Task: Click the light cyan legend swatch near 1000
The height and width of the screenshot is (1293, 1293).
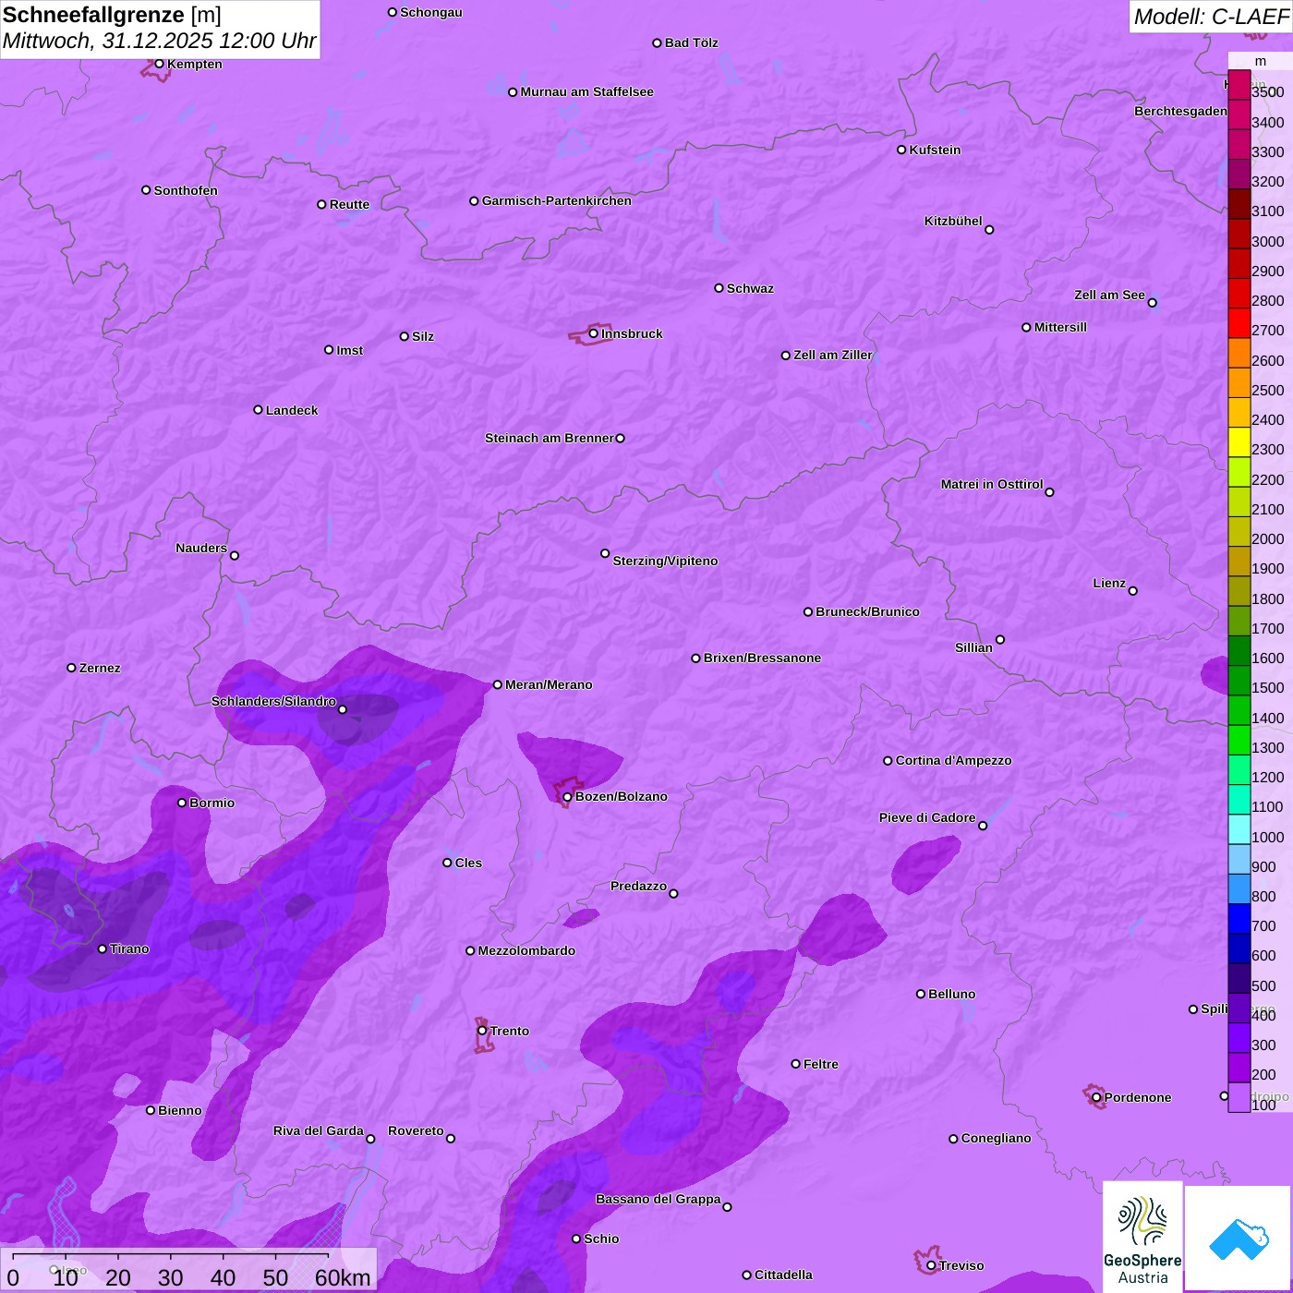Action: [x=1239, y=829]
